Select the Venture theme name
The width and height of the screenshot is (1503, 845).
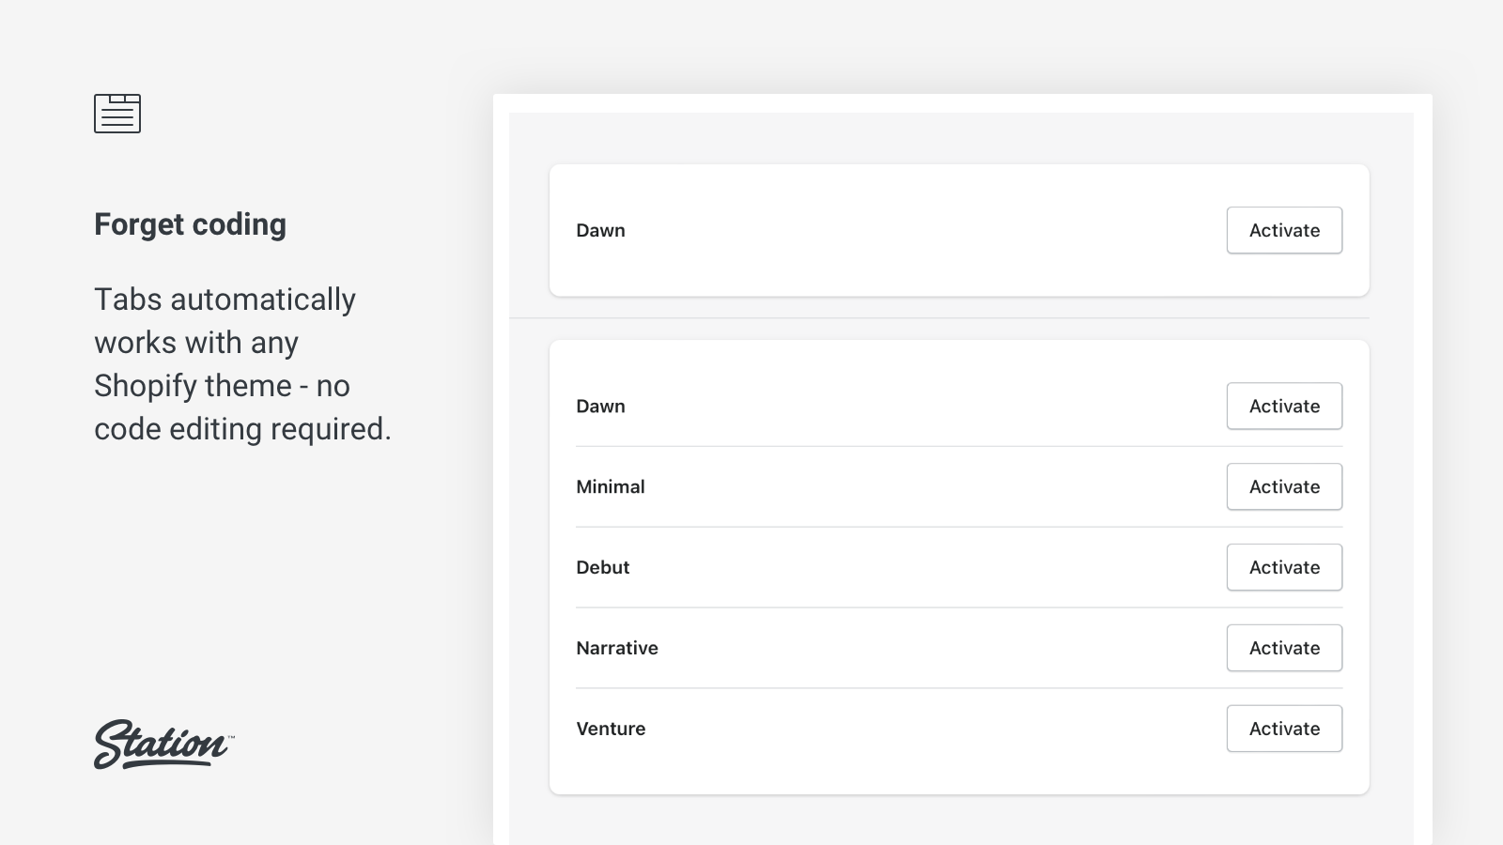[611, 728]
